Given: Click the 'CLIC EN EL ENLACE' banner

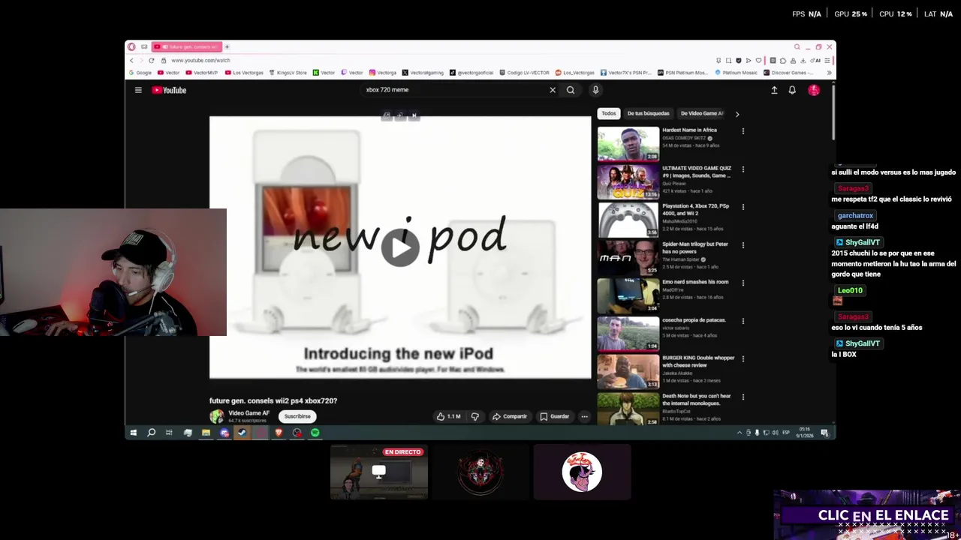Looking at the screenshot, I should pyautogui.click(x=867, y=515).
